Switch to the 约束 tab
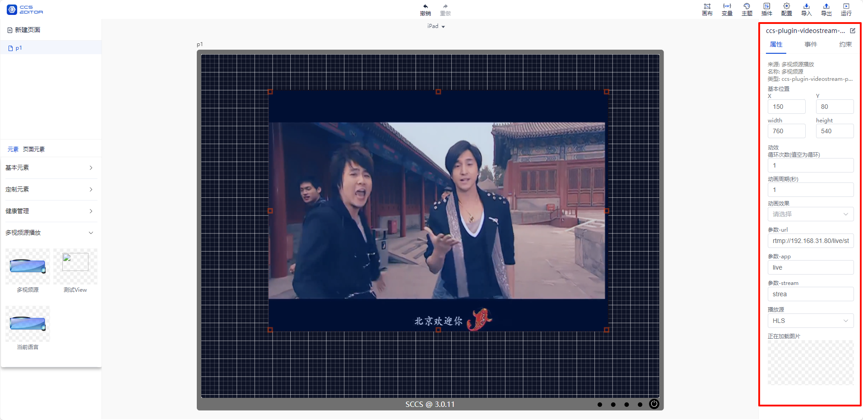863x420 pixels. [845, 44]
